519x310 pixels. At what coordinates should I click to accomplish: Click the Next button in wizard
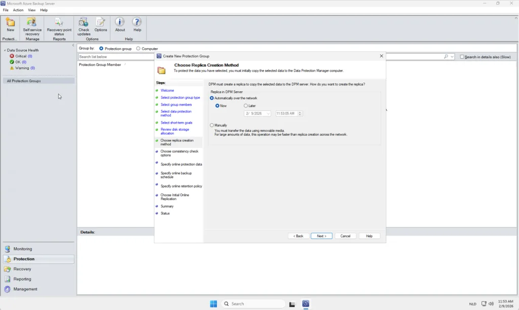coord(321,236)
